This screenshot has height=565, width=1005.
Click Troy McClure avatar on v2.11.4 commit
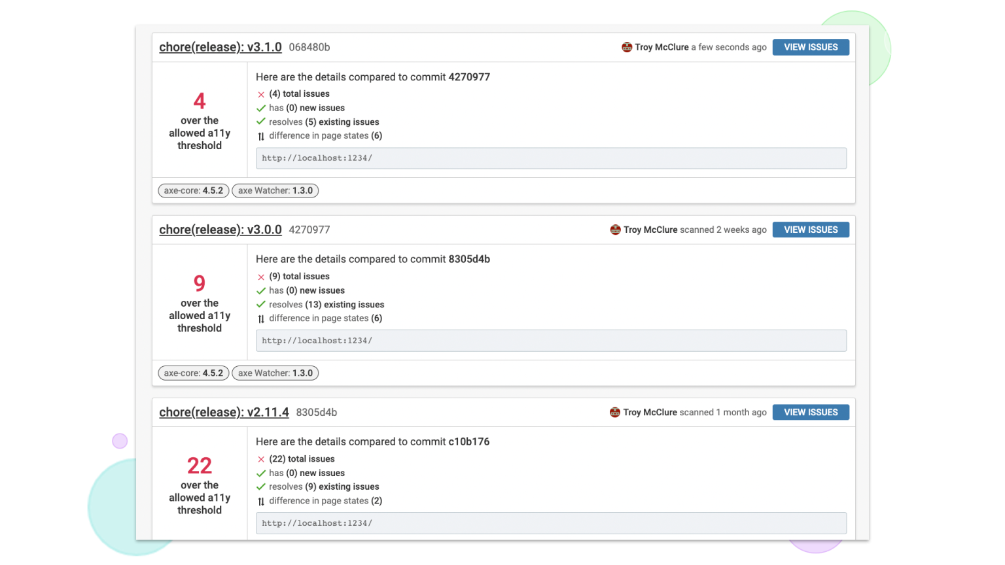coord(615,412)
